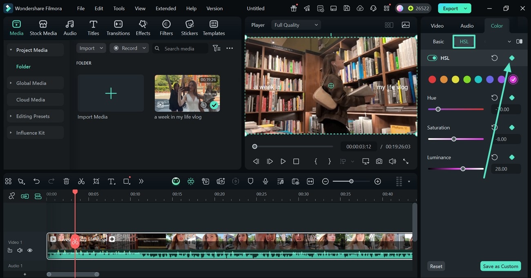Select the red color swatch in HSL

pos(432,79)
